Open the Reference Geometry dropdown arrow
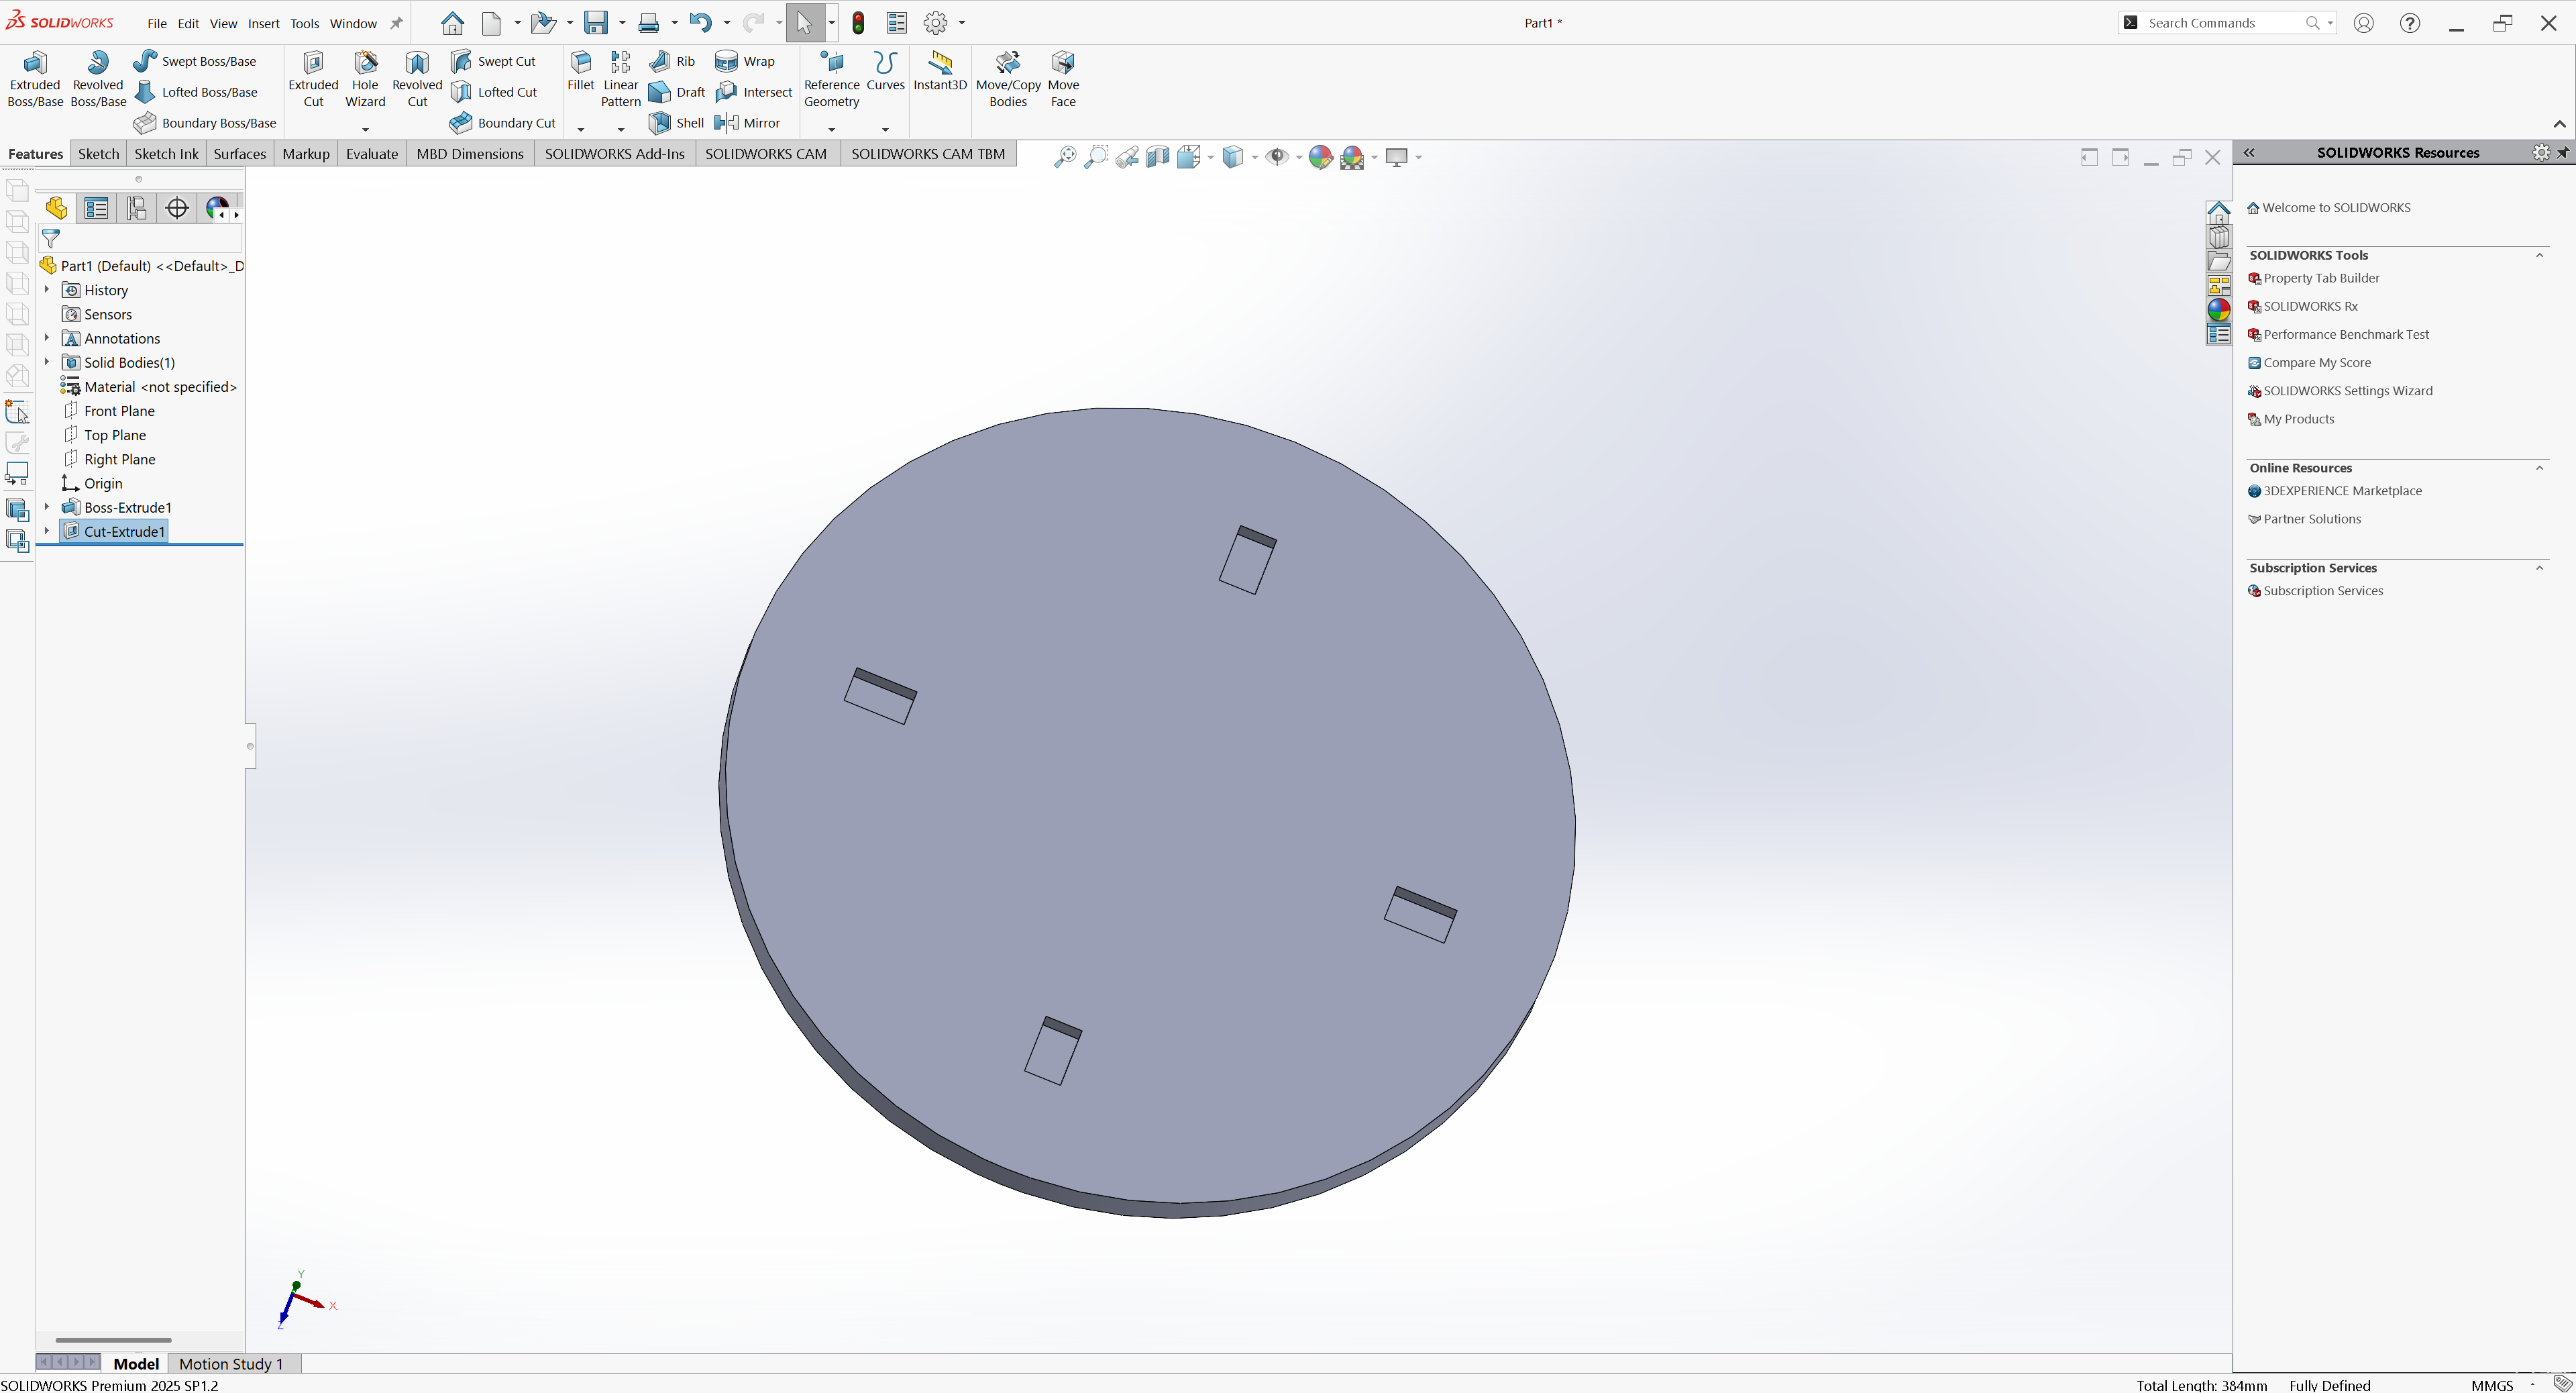The width and height of the screenshot is (2576, 1393). click(831, 129)
